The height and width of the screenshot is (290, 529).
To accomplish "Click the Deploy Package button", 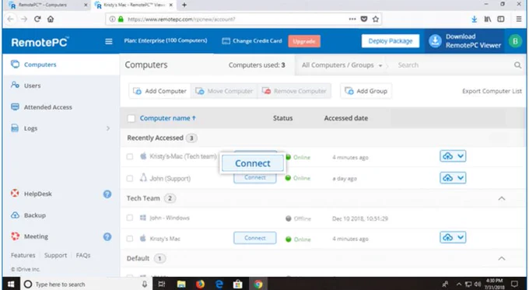I will (x=391, y=41).
